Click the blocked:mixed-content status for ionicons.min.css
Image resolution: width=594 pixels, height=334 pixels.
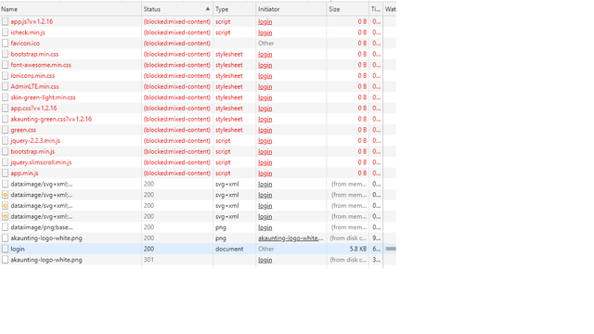click(x=177, y=76)
